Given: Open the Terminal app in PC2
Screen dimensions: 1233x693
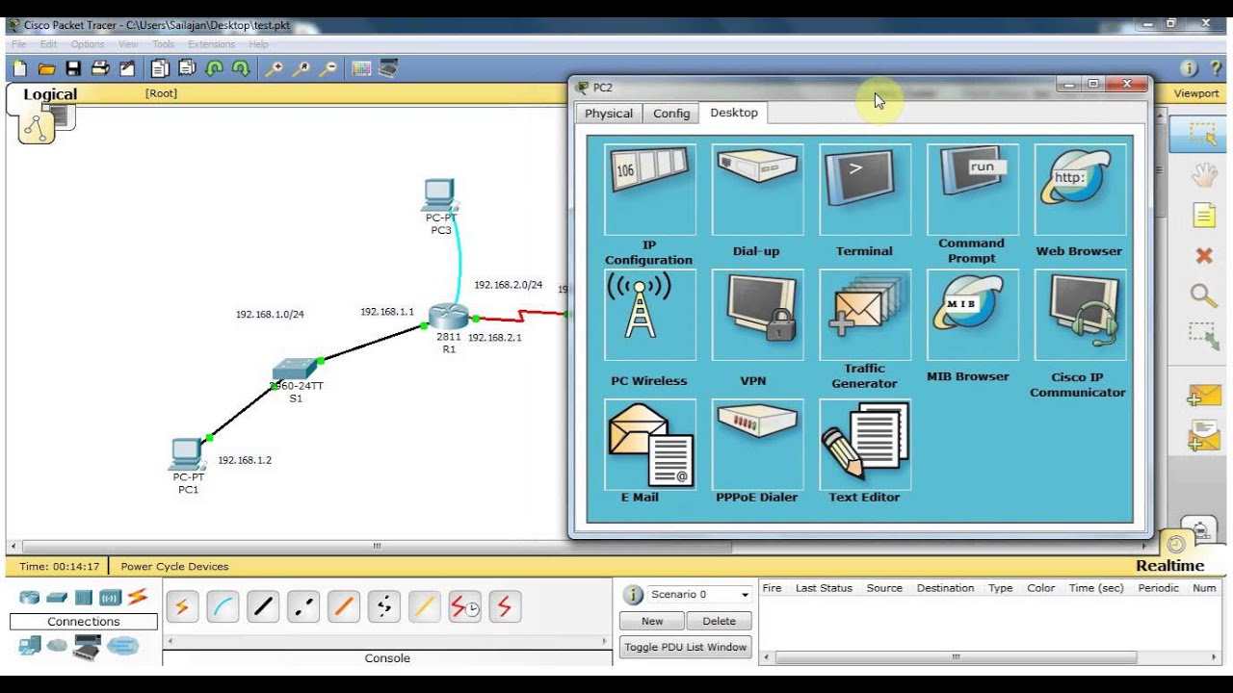Looking at the screenshot, I should point(865,190).
